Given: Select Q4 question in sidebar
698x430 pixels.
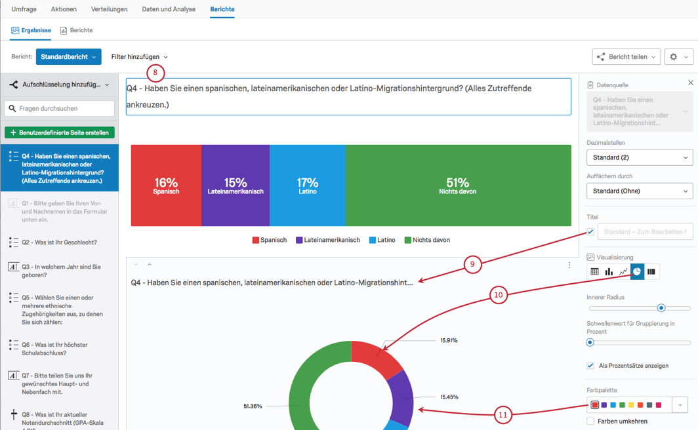Looking at the screenshot, I should click(60, 168).
